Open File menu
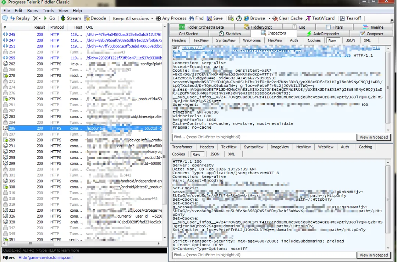397x262 pixels. [x=7, y=11]
